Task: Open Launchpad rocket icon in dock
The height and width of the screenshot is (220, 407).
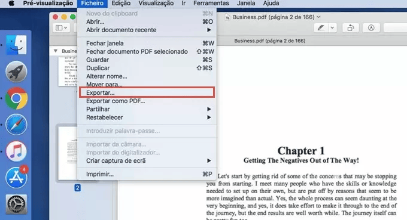Action: [16, 72]
